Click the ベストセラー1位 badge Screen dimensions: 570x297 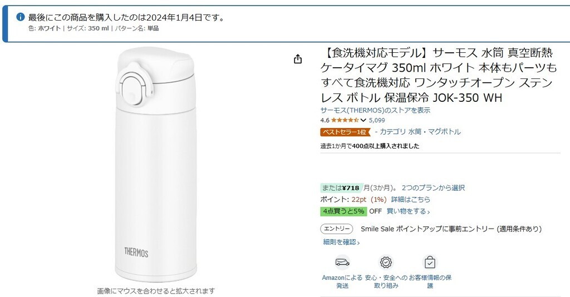(345, 132)
